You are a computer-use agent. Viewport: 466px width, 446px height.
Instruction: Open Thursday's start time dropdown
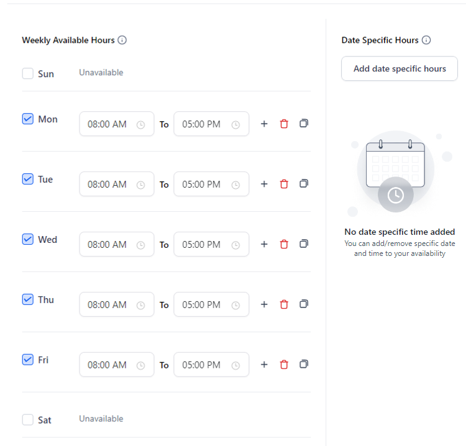[x=117, y=304]
